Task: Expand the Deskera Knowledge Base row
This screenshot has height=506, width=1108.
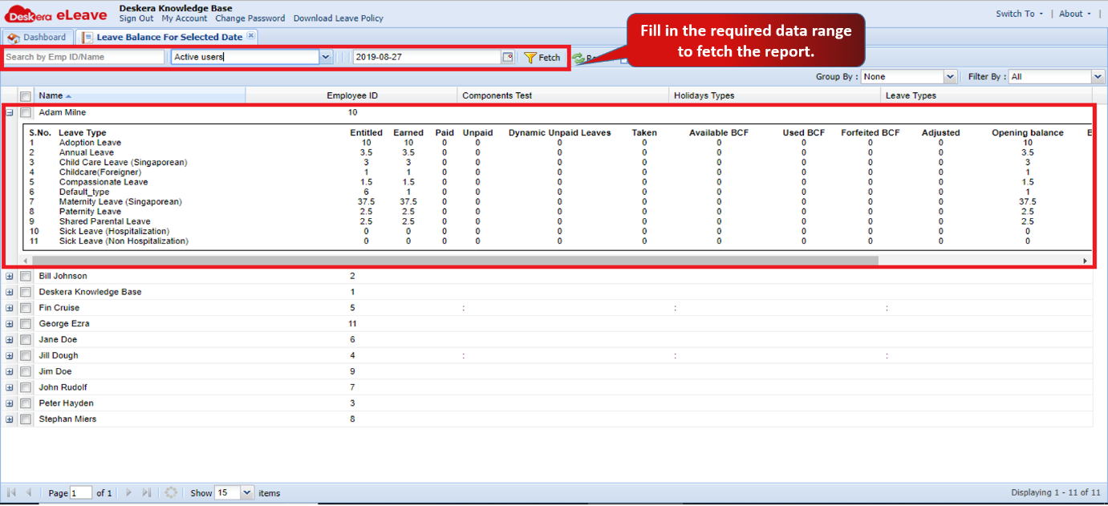Action: (x=10, y=293)
